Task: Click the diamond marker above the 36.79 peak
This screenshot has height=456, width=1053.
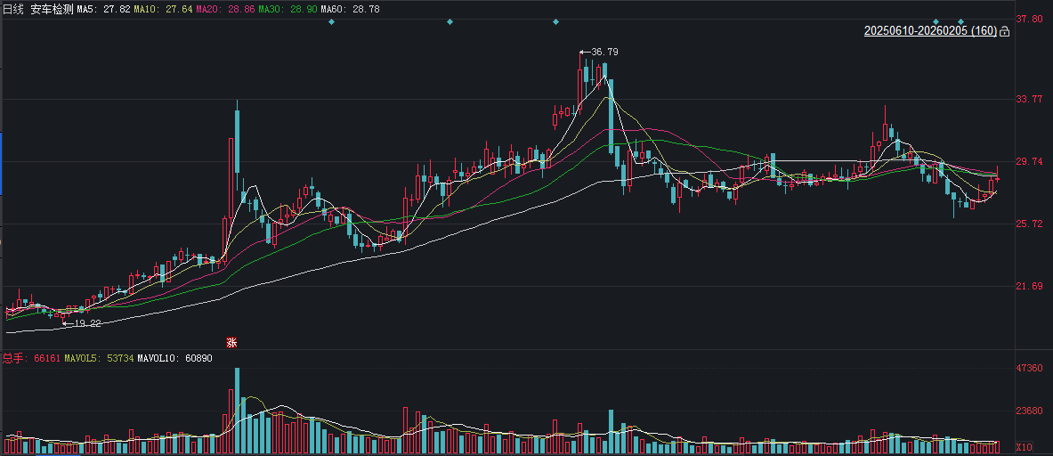Action: [556, 21]
